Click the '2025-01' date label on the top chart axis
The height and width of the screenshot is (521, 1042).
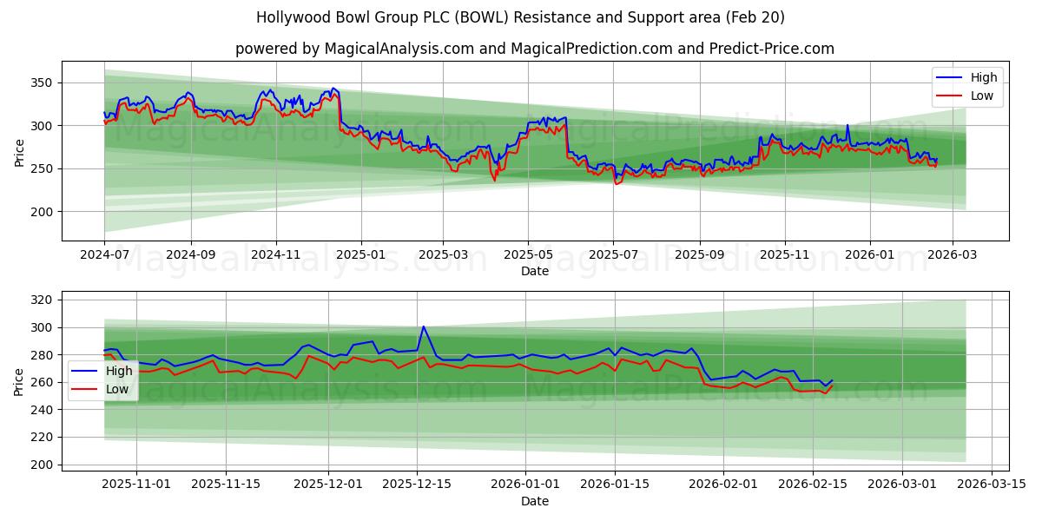coord(360,256)
